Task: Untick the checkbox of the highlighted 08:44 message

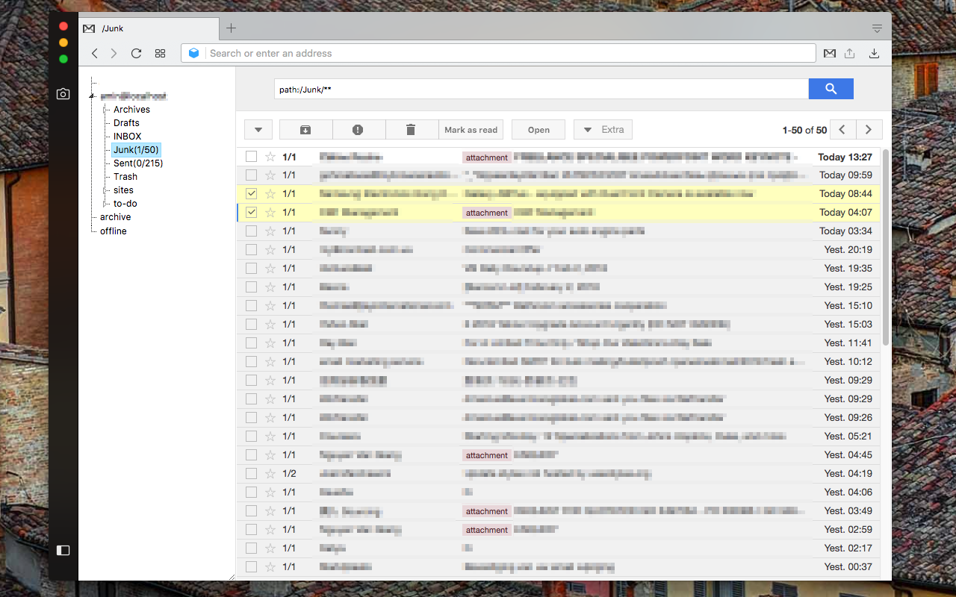Action: pyautogui.click(x=251, y=193)
